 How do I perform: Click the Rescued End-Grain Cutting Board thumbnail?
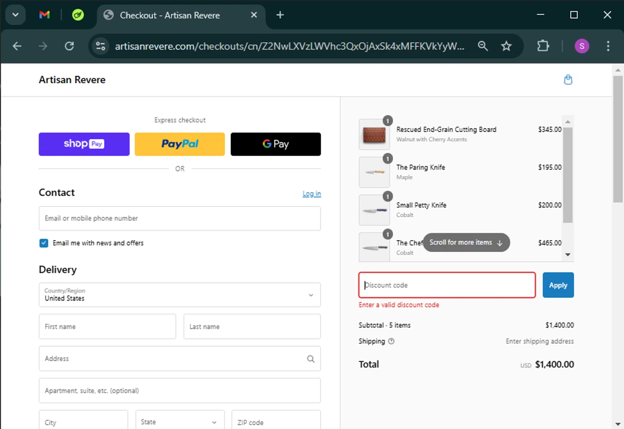coord(374,134)
